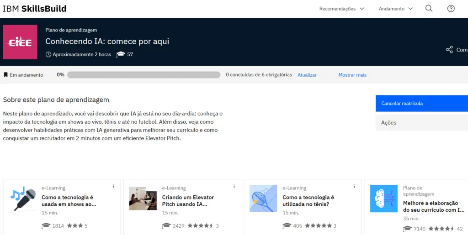Screen dimensions: 468x235
Task: Click the Atualizar link
Action: pos(307,75)
